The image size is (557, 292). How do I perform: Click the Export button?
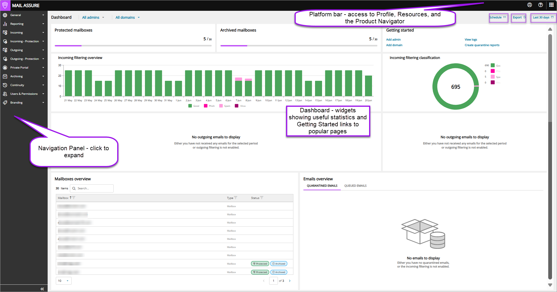point(518,18)
